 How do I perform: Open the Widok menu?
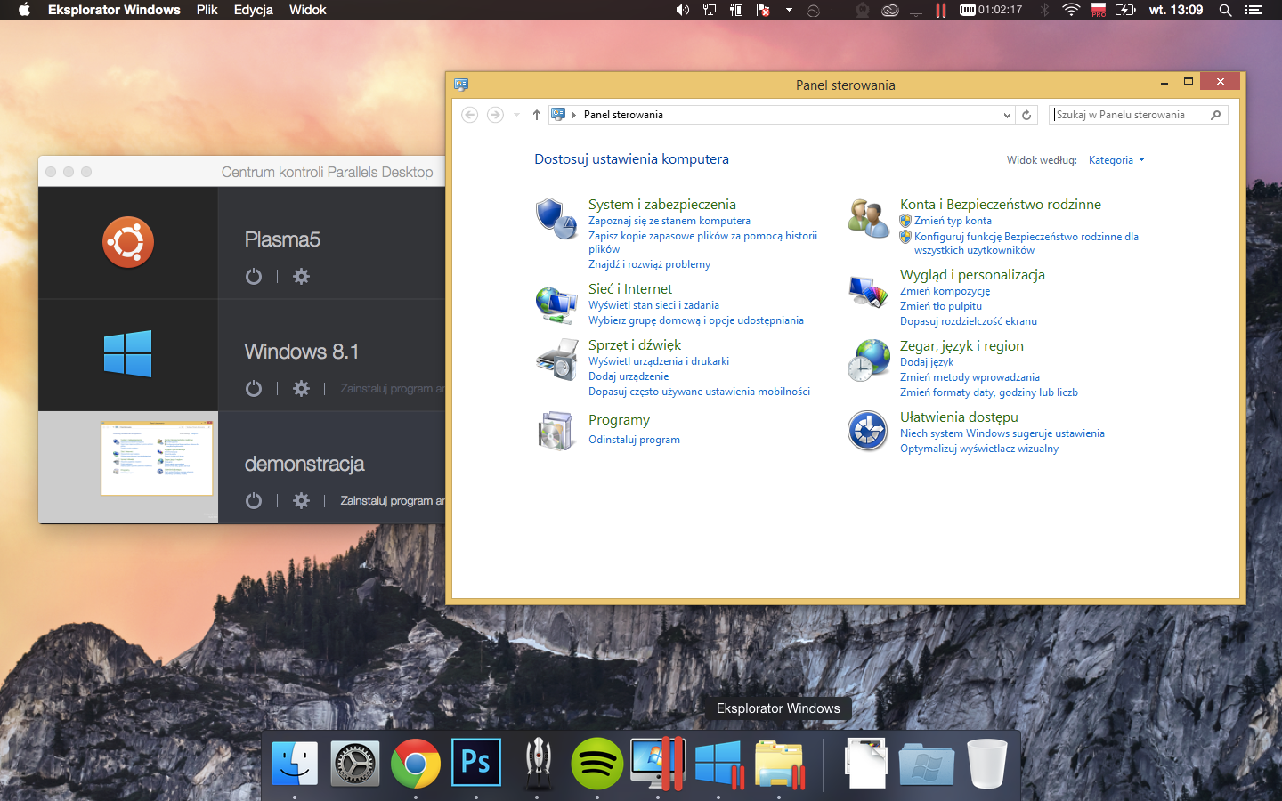pyautogui.click(x=308, y=10)
